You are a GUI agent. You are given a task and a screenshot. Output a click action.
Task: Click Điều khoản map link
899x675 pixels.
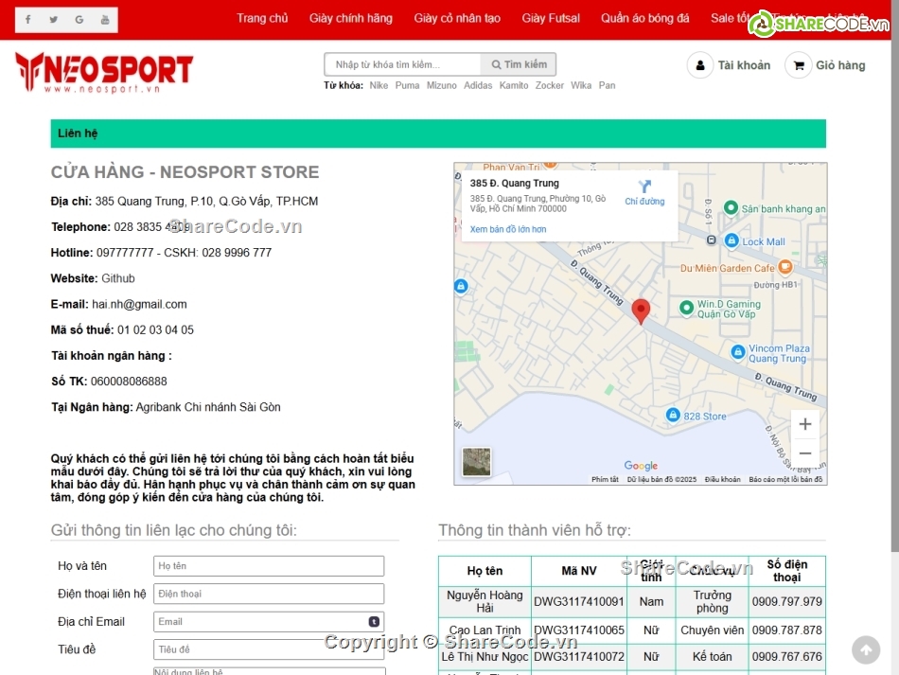click(722, 479)
